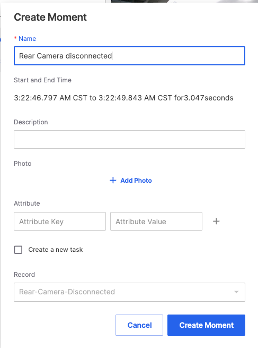
Task: Click the Create Moment dialog title
Action: pyautogui.click(x=50, y=17)
